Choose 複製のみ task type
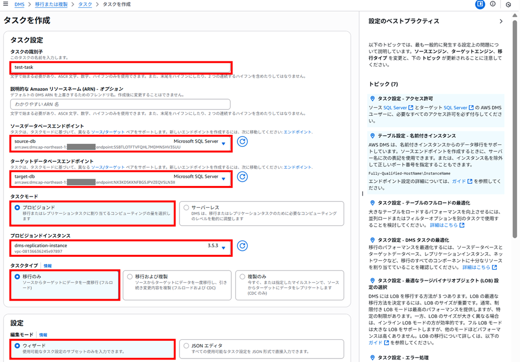Screen dimensions: 520x362 (242, 277)
